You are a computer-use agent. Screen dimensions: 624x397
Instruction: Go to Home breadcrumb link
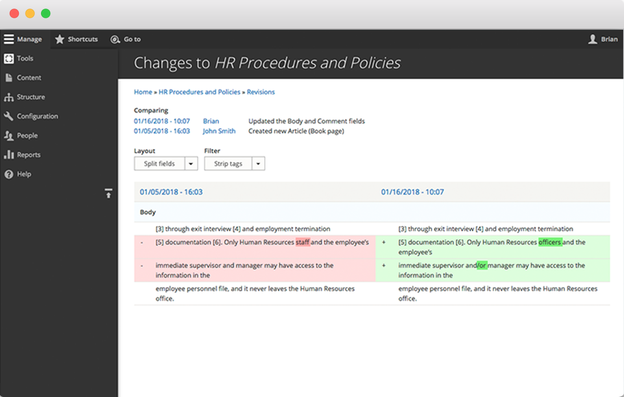coord(143,92)
